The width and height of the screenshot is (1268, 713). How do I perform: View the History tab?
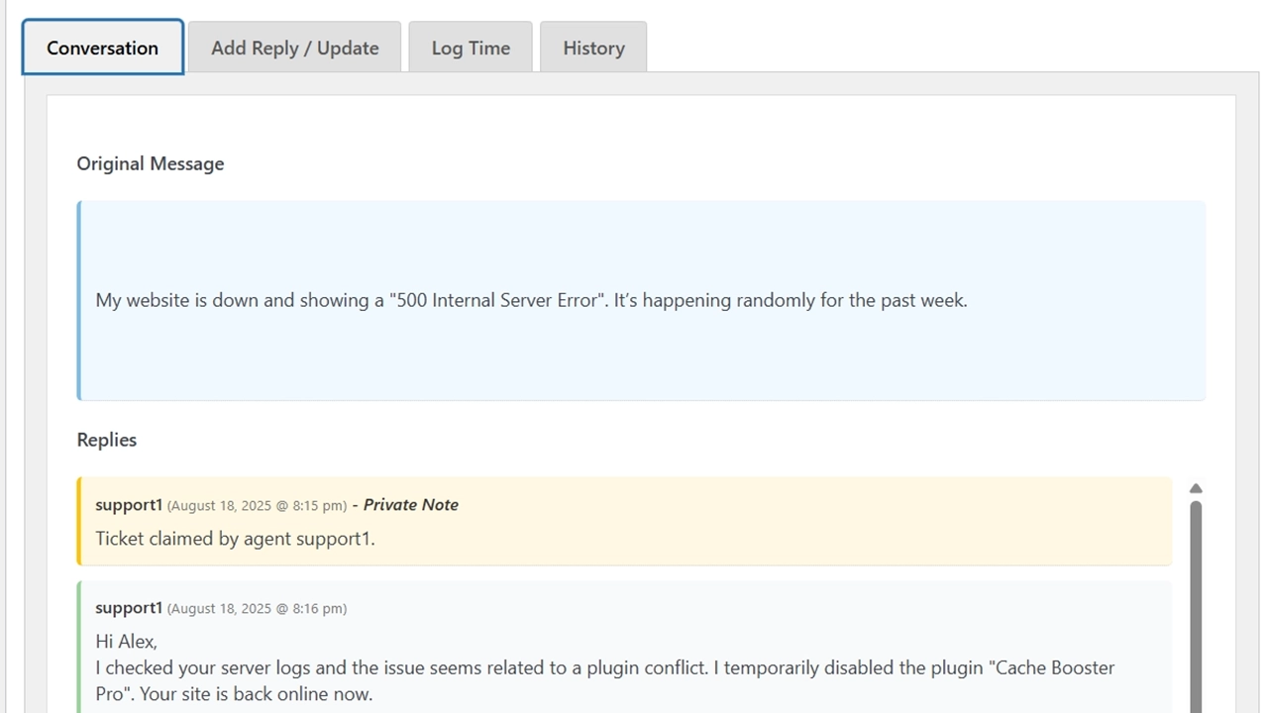point(593,48)
